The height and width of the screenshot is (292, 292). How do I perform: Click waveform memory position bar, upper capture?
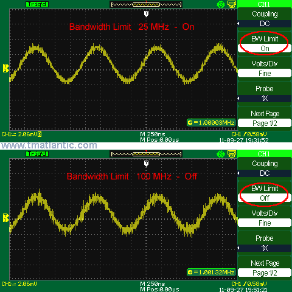146,4
